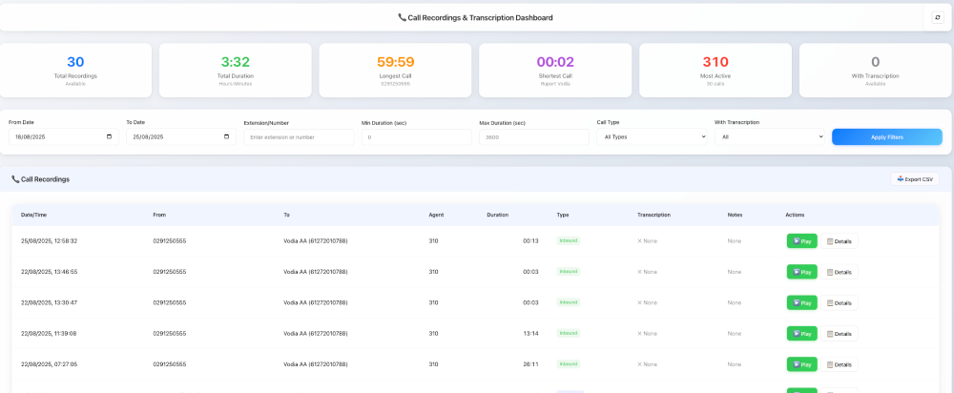Open Details for the 26:11 duration call
This screenshot has width=954, height=393.
click(839, 364)
